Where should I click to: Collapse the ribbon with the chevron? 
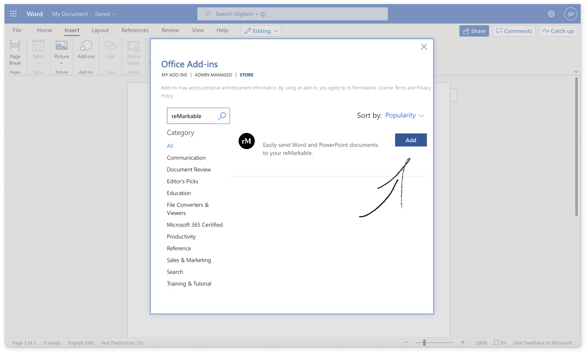576,72
